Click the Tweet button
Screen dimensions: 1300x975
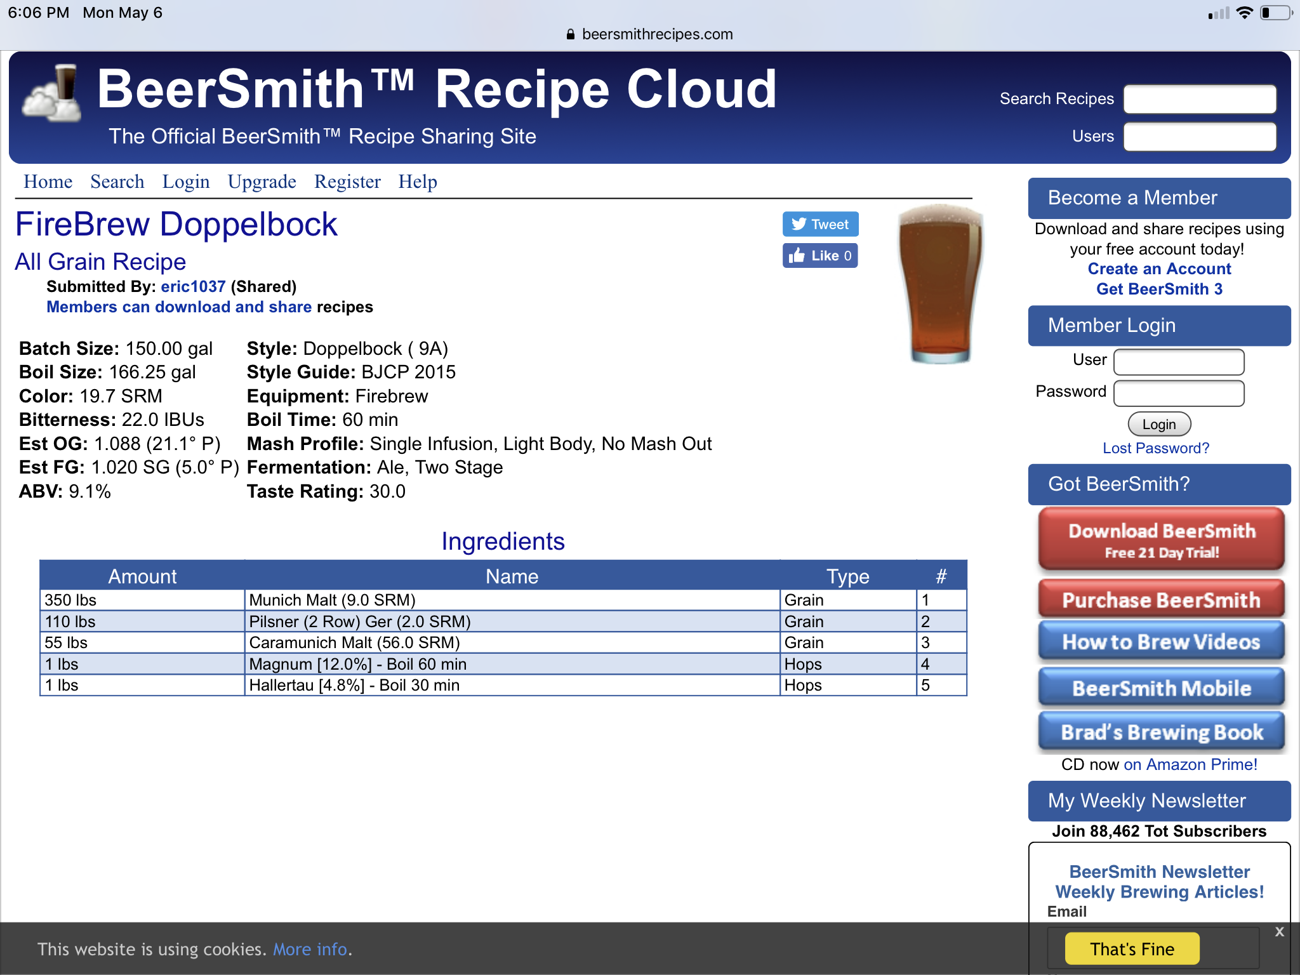820,224
